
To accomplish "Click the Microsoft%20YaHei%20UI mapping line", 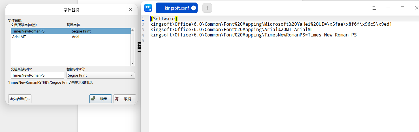I will 271,24.
